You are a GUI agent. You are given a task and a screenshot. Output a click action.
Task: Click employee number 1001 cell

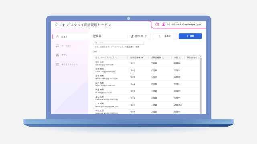tap(132, 63)
